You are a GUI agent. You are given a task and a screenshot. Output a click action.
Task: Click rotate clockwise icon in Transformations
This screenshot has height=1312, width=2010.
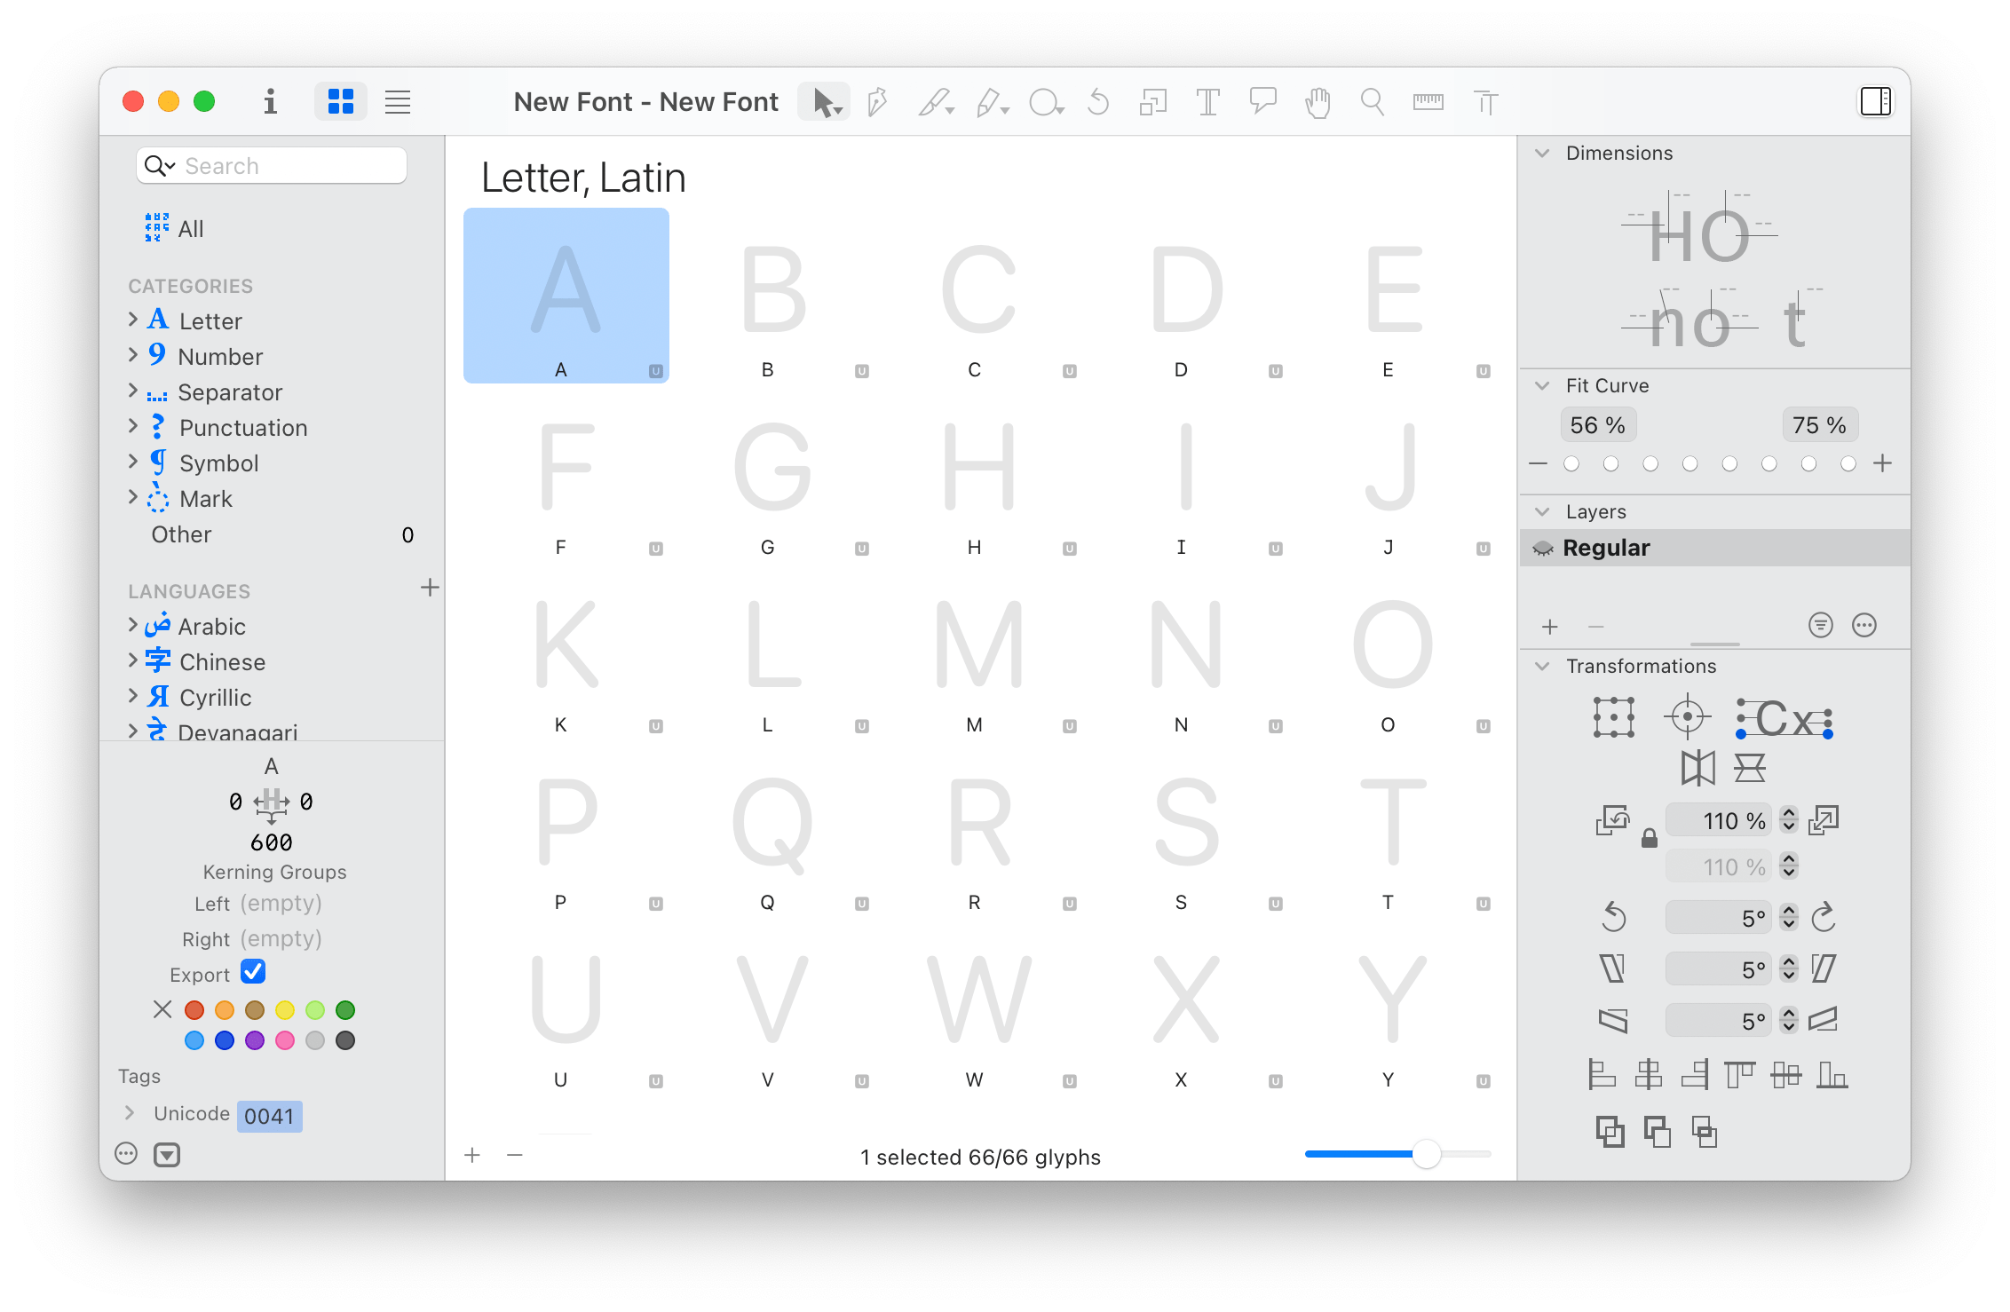coord(1824,917)
